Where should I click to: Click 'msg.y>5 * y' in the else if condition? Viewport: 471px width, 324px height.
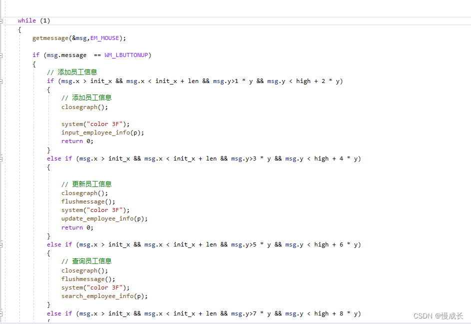[251, 244]
